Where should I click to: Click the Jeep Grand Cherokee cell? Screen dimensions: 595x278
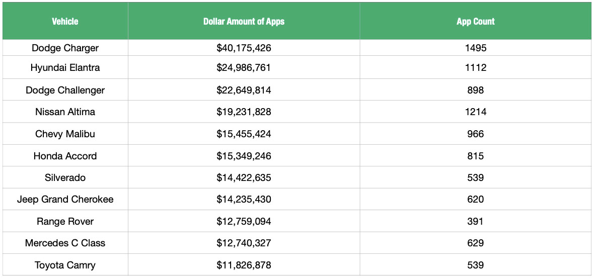click(x=65, y=200)
